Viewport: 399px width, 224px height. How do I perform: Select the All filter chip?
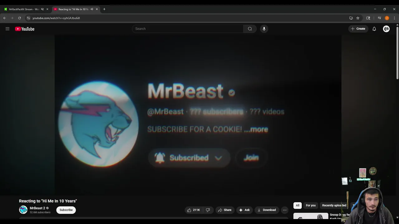pyautogui.click(x=297, y=205)
